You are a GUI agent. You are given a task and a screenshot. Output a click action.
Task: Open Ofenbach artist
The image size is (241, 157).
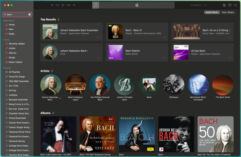point(174,85)
